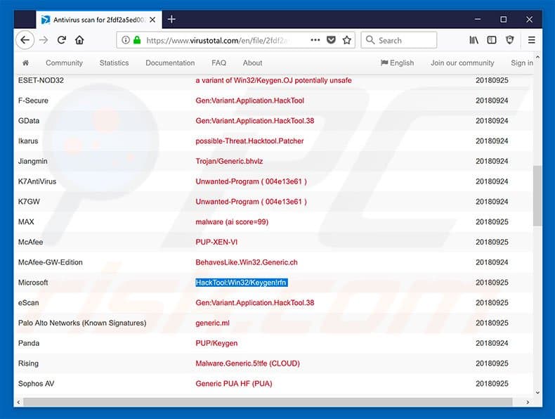This screenshot has height=419, width=555.
Task: Click F-Secure result Gen:Variant.Application.HackTool
Action: 250,101
